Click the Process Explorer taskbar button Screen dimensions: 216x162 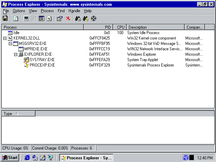pyautogui.click(x=86, y=158)
